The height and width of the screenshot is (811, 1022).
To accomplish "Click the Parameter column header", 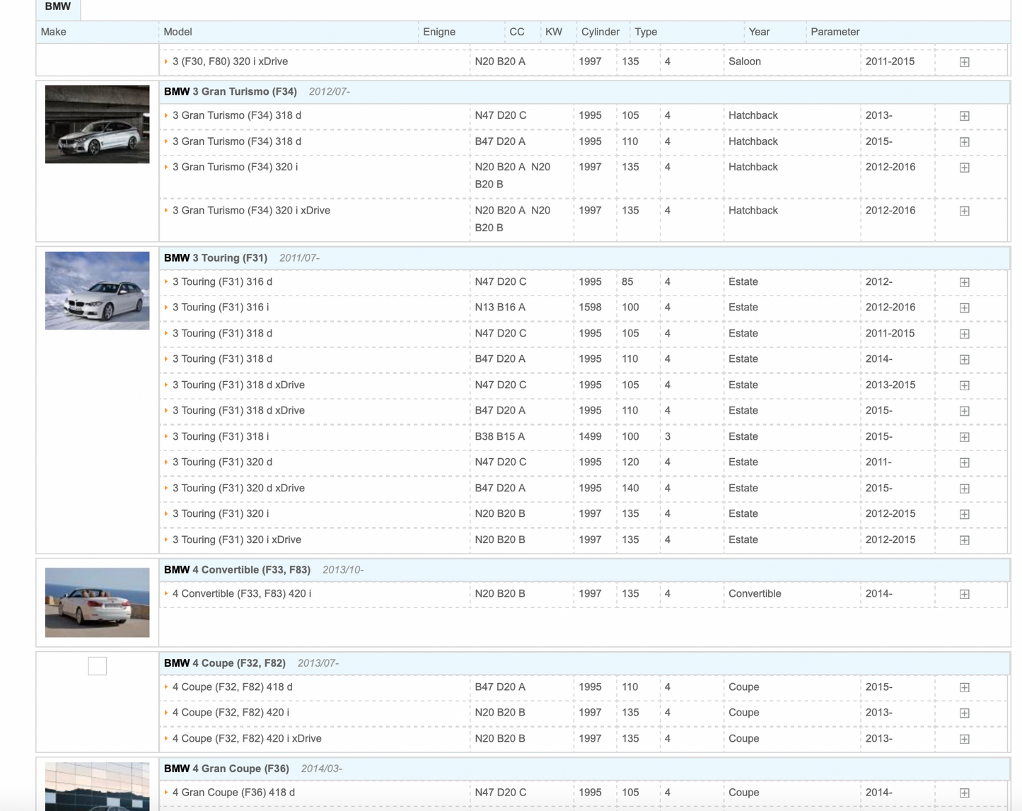I will pos(835,32).
